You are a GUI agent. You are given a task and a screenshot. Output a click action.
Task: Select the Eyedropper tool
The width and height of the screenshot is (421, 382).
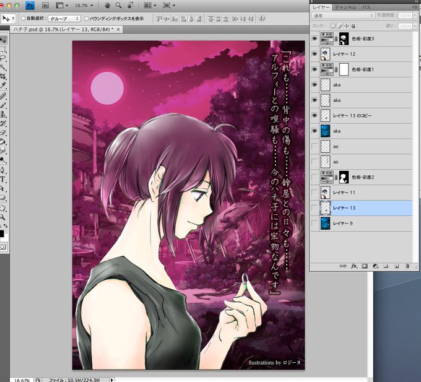click(3, 85)
